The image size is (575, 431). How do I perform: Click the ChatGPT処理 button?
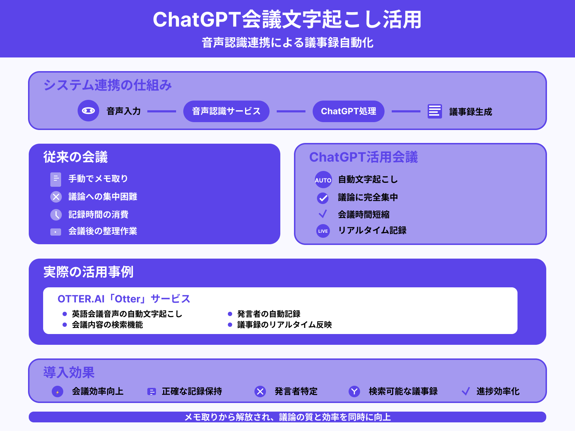coord(348,111)
